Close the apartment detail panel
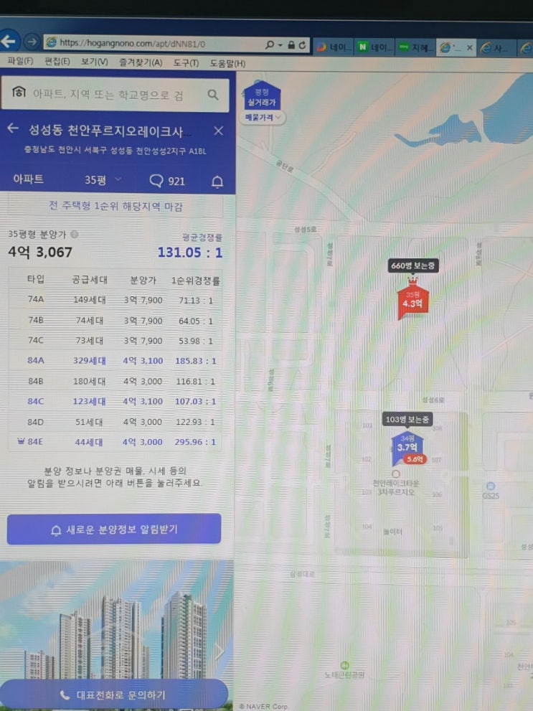Viewport: 533px width, 711px height. [x=219, y=131]
